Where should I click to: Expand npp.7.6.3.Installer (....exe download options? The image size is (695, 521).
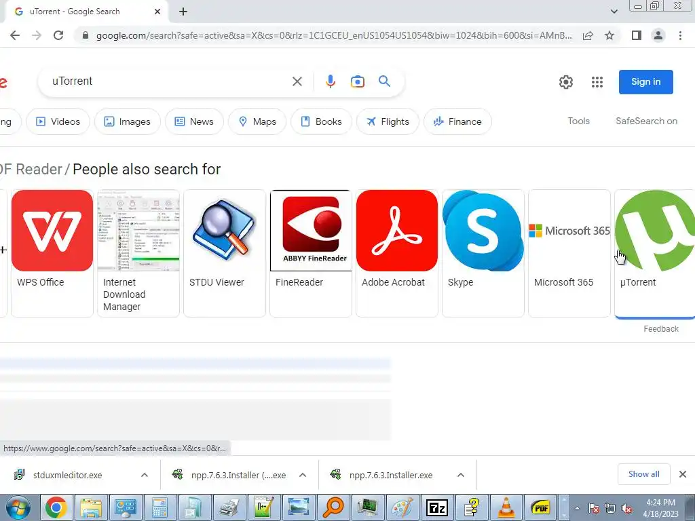[303, 475]
